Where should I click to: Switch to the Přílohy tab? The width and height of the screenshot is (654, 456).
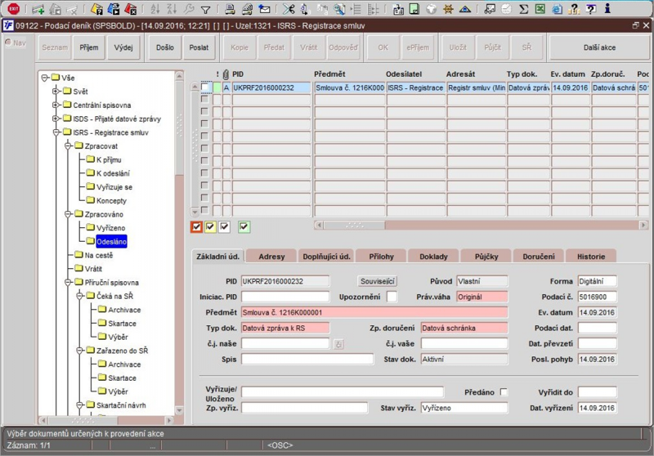click(379, 256)
